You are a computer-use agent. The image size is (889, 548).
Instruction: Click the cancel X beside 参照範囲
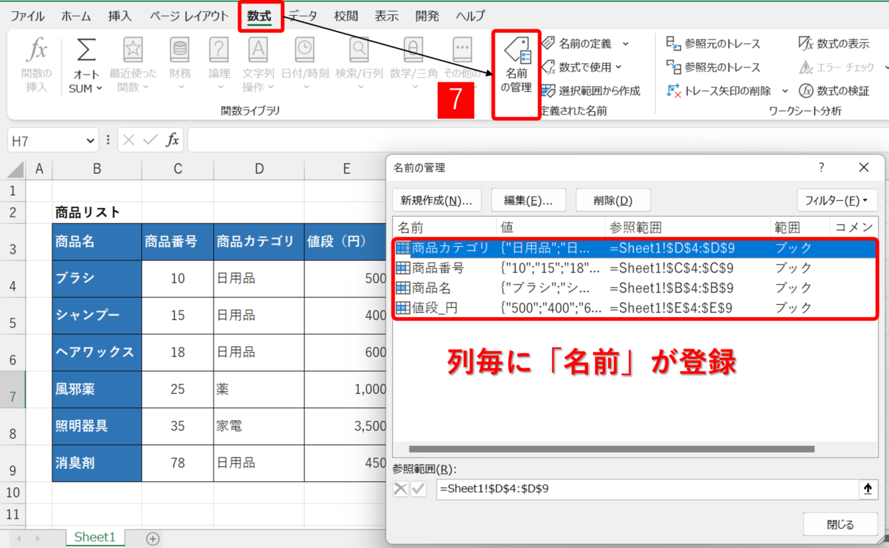[x=401, y=489]
